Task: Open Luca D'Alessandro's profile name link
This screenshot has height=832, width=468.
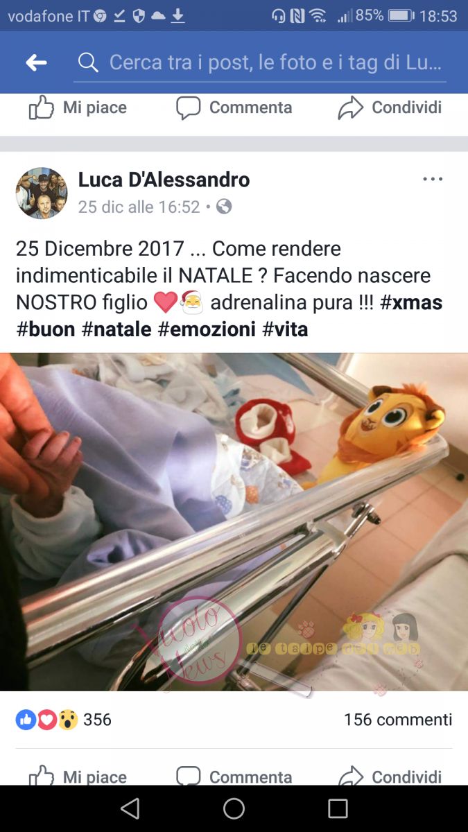Action: coord(164,180)
